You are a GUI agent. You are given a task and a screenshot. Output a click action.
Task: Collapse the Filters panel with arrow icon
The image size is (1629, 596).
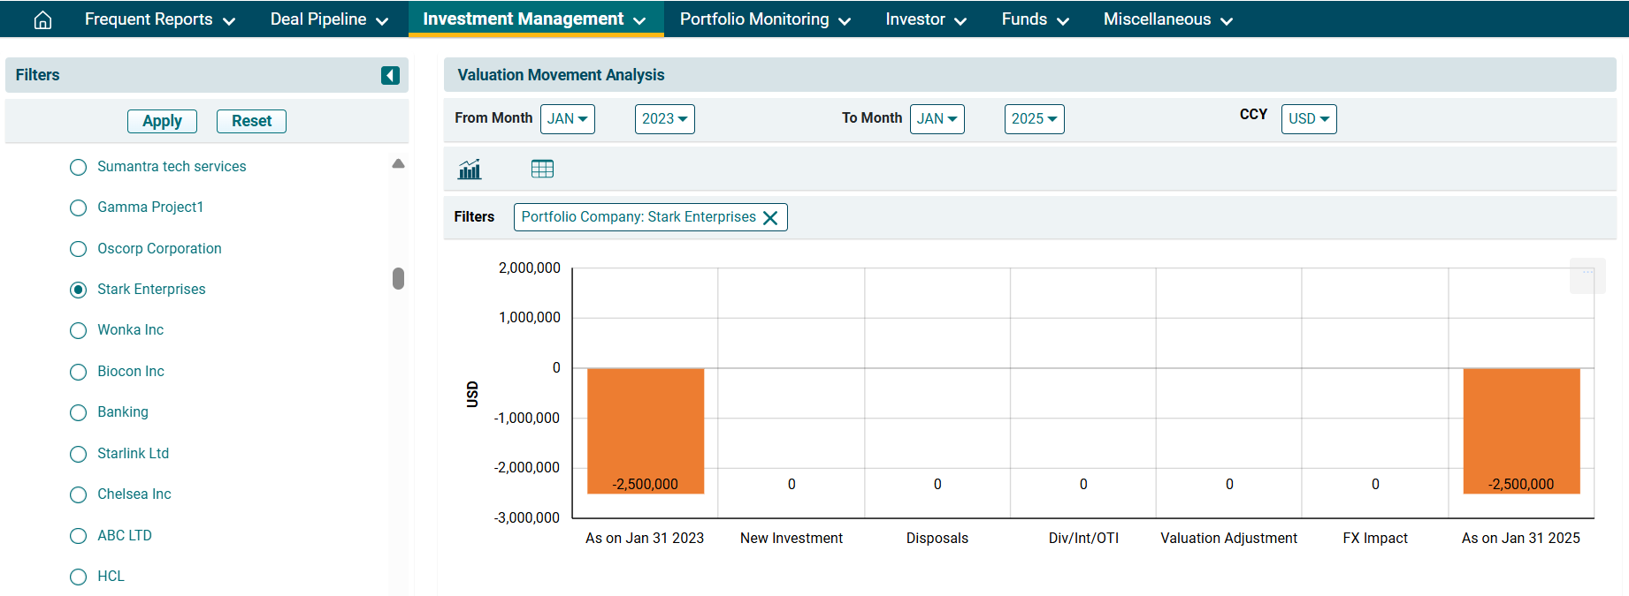tap(390, 76)
